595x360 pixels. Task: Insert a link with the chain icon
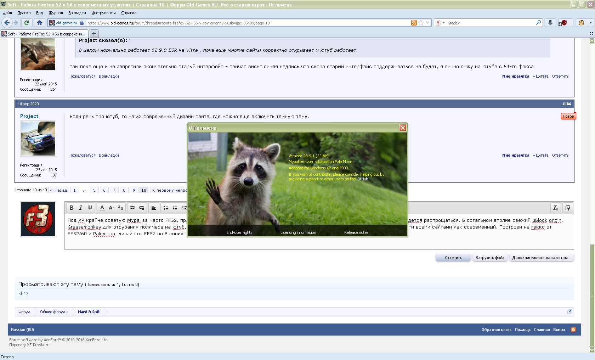[x=132, y=208]
